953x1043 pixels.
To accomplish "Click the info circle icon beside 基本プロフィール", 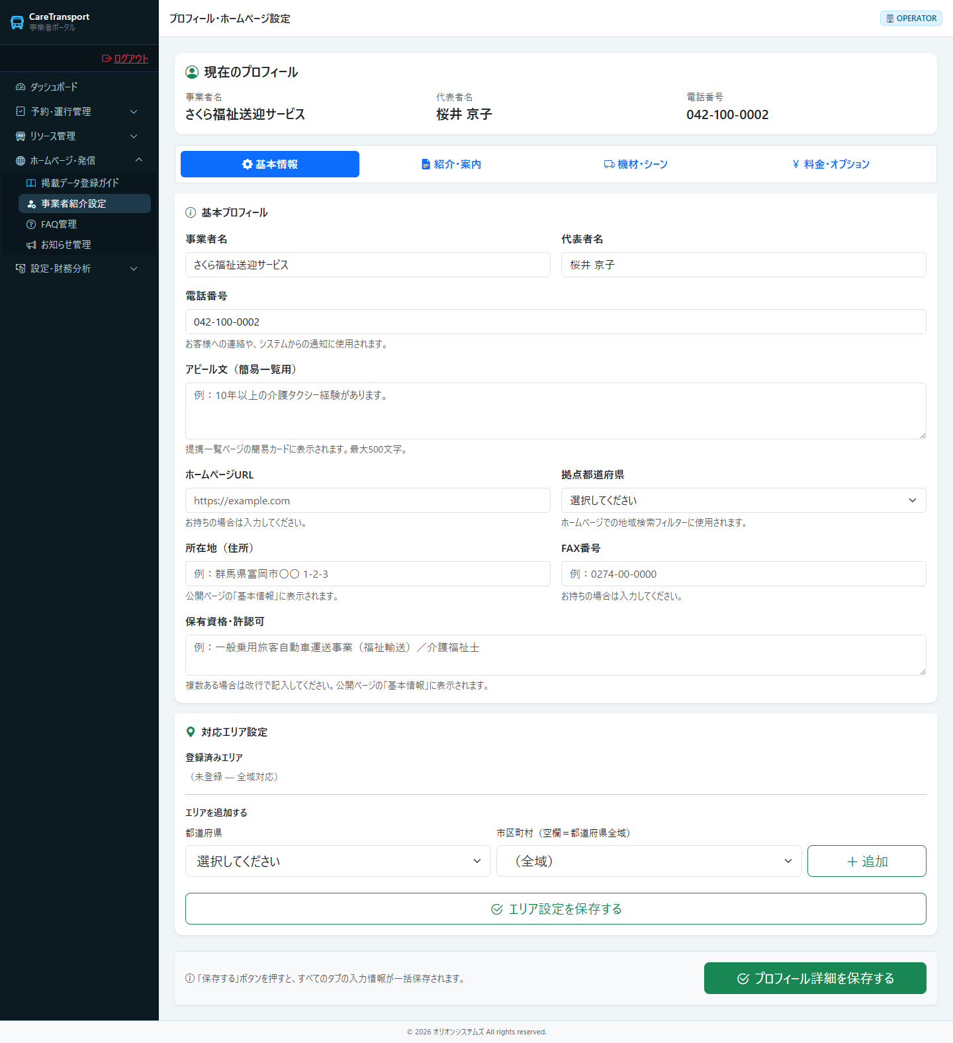I will pos(191,212).
